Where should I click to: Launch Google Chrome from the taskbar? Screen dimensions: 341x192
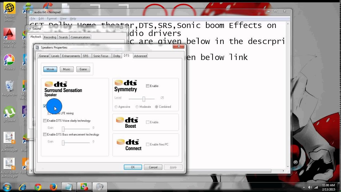point(38,187)
